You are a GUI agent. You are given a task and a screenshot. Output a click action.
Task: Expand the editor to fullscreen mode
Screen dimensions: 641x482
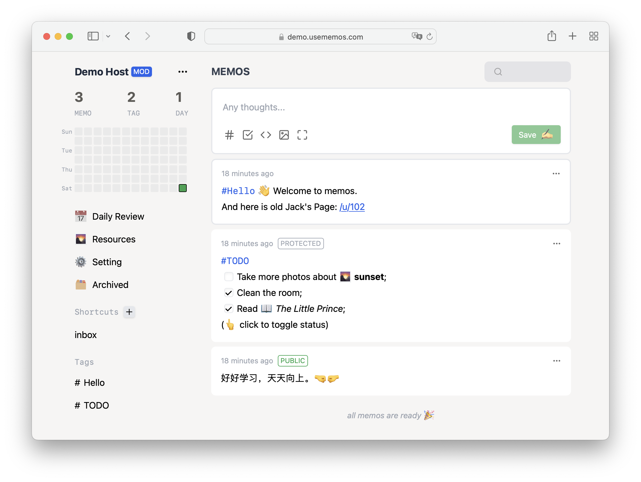click(302, 135)
